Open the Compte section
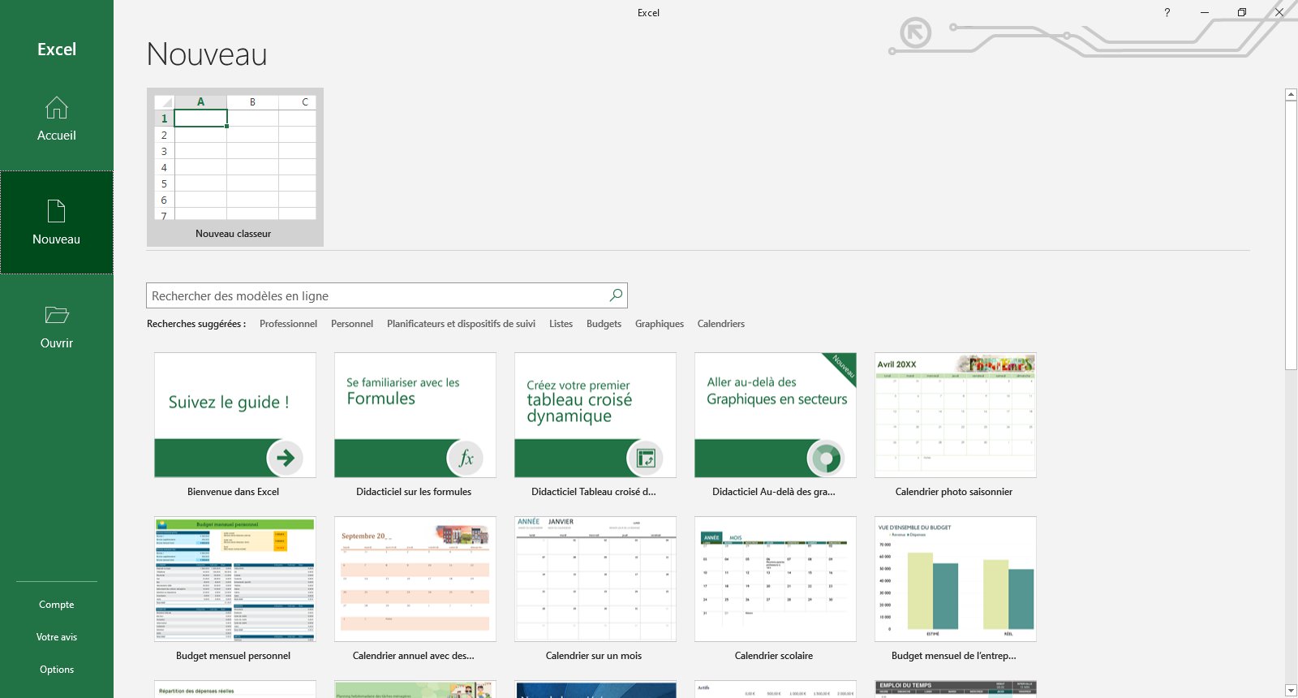1298x698 pixels. [x=56, y=605]
